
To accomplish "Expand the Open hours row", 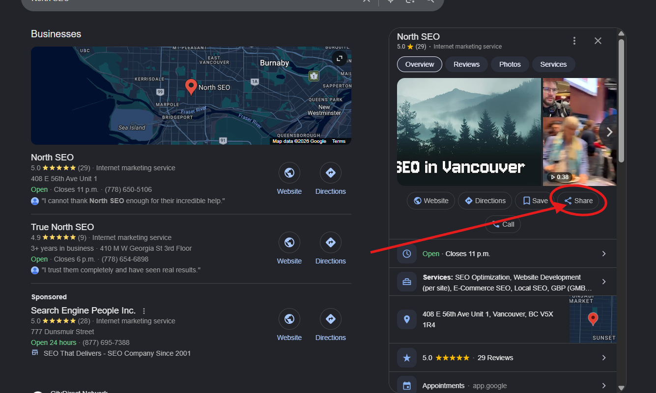I will (503, 254).
